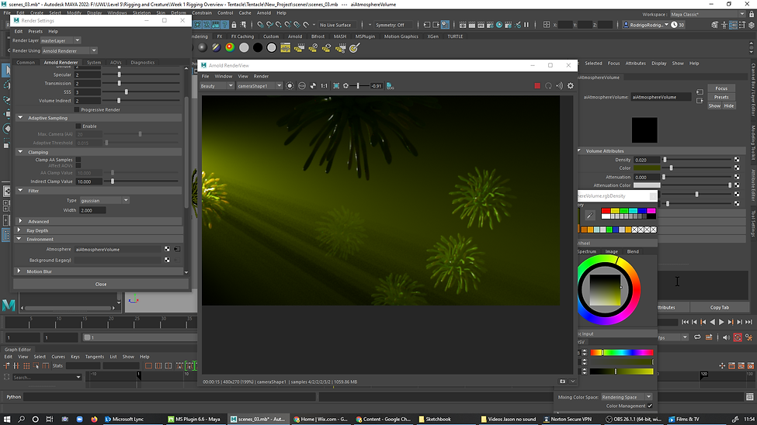This screenshot has width=757, height=425.
Task: Click the Close button in Render Settings
Action: pos(101,284)
